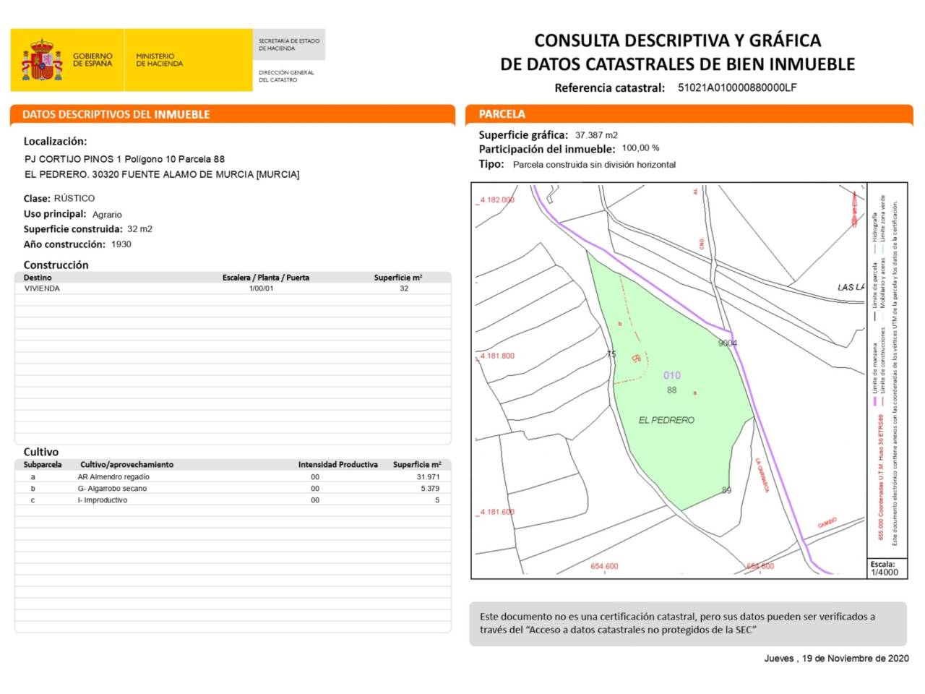Click the 'Cultivo/aprovechamiento' column header

point(127,465)
